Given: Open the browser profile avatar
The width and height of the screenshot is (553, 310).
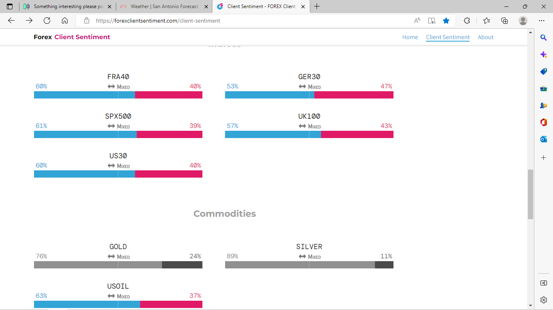Looking at the screenshot, I should pyautogui.click(x=523, y=21).
